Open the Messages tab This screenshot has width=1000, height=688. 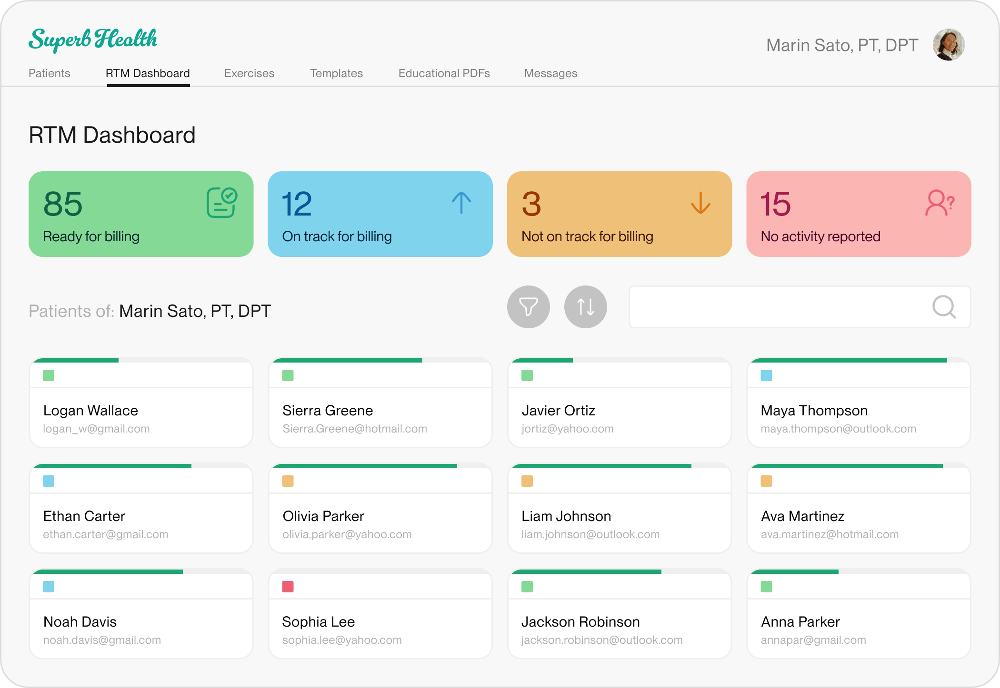(550, 73)
